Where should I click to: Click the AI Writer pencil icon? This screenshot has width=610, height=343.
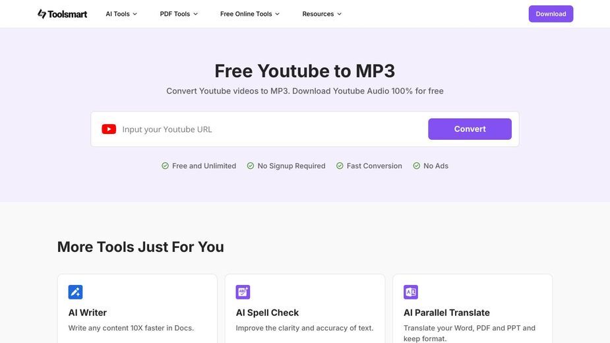(75, 292)
